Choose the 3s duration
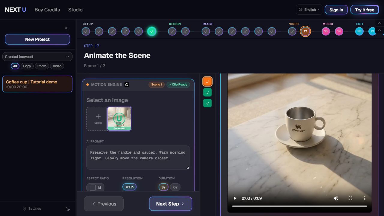This screenshot has height=216, width=384. (x=163, y=187)
